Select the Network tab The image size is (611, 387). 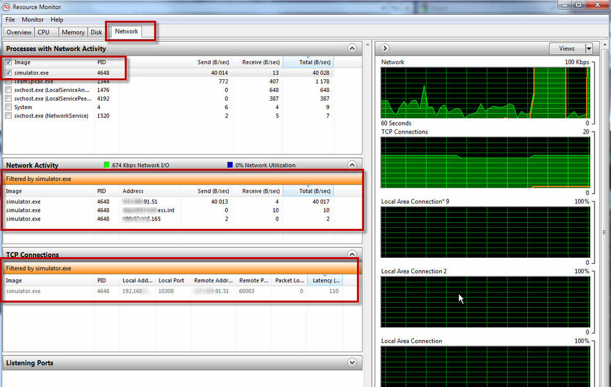(126, 32)
